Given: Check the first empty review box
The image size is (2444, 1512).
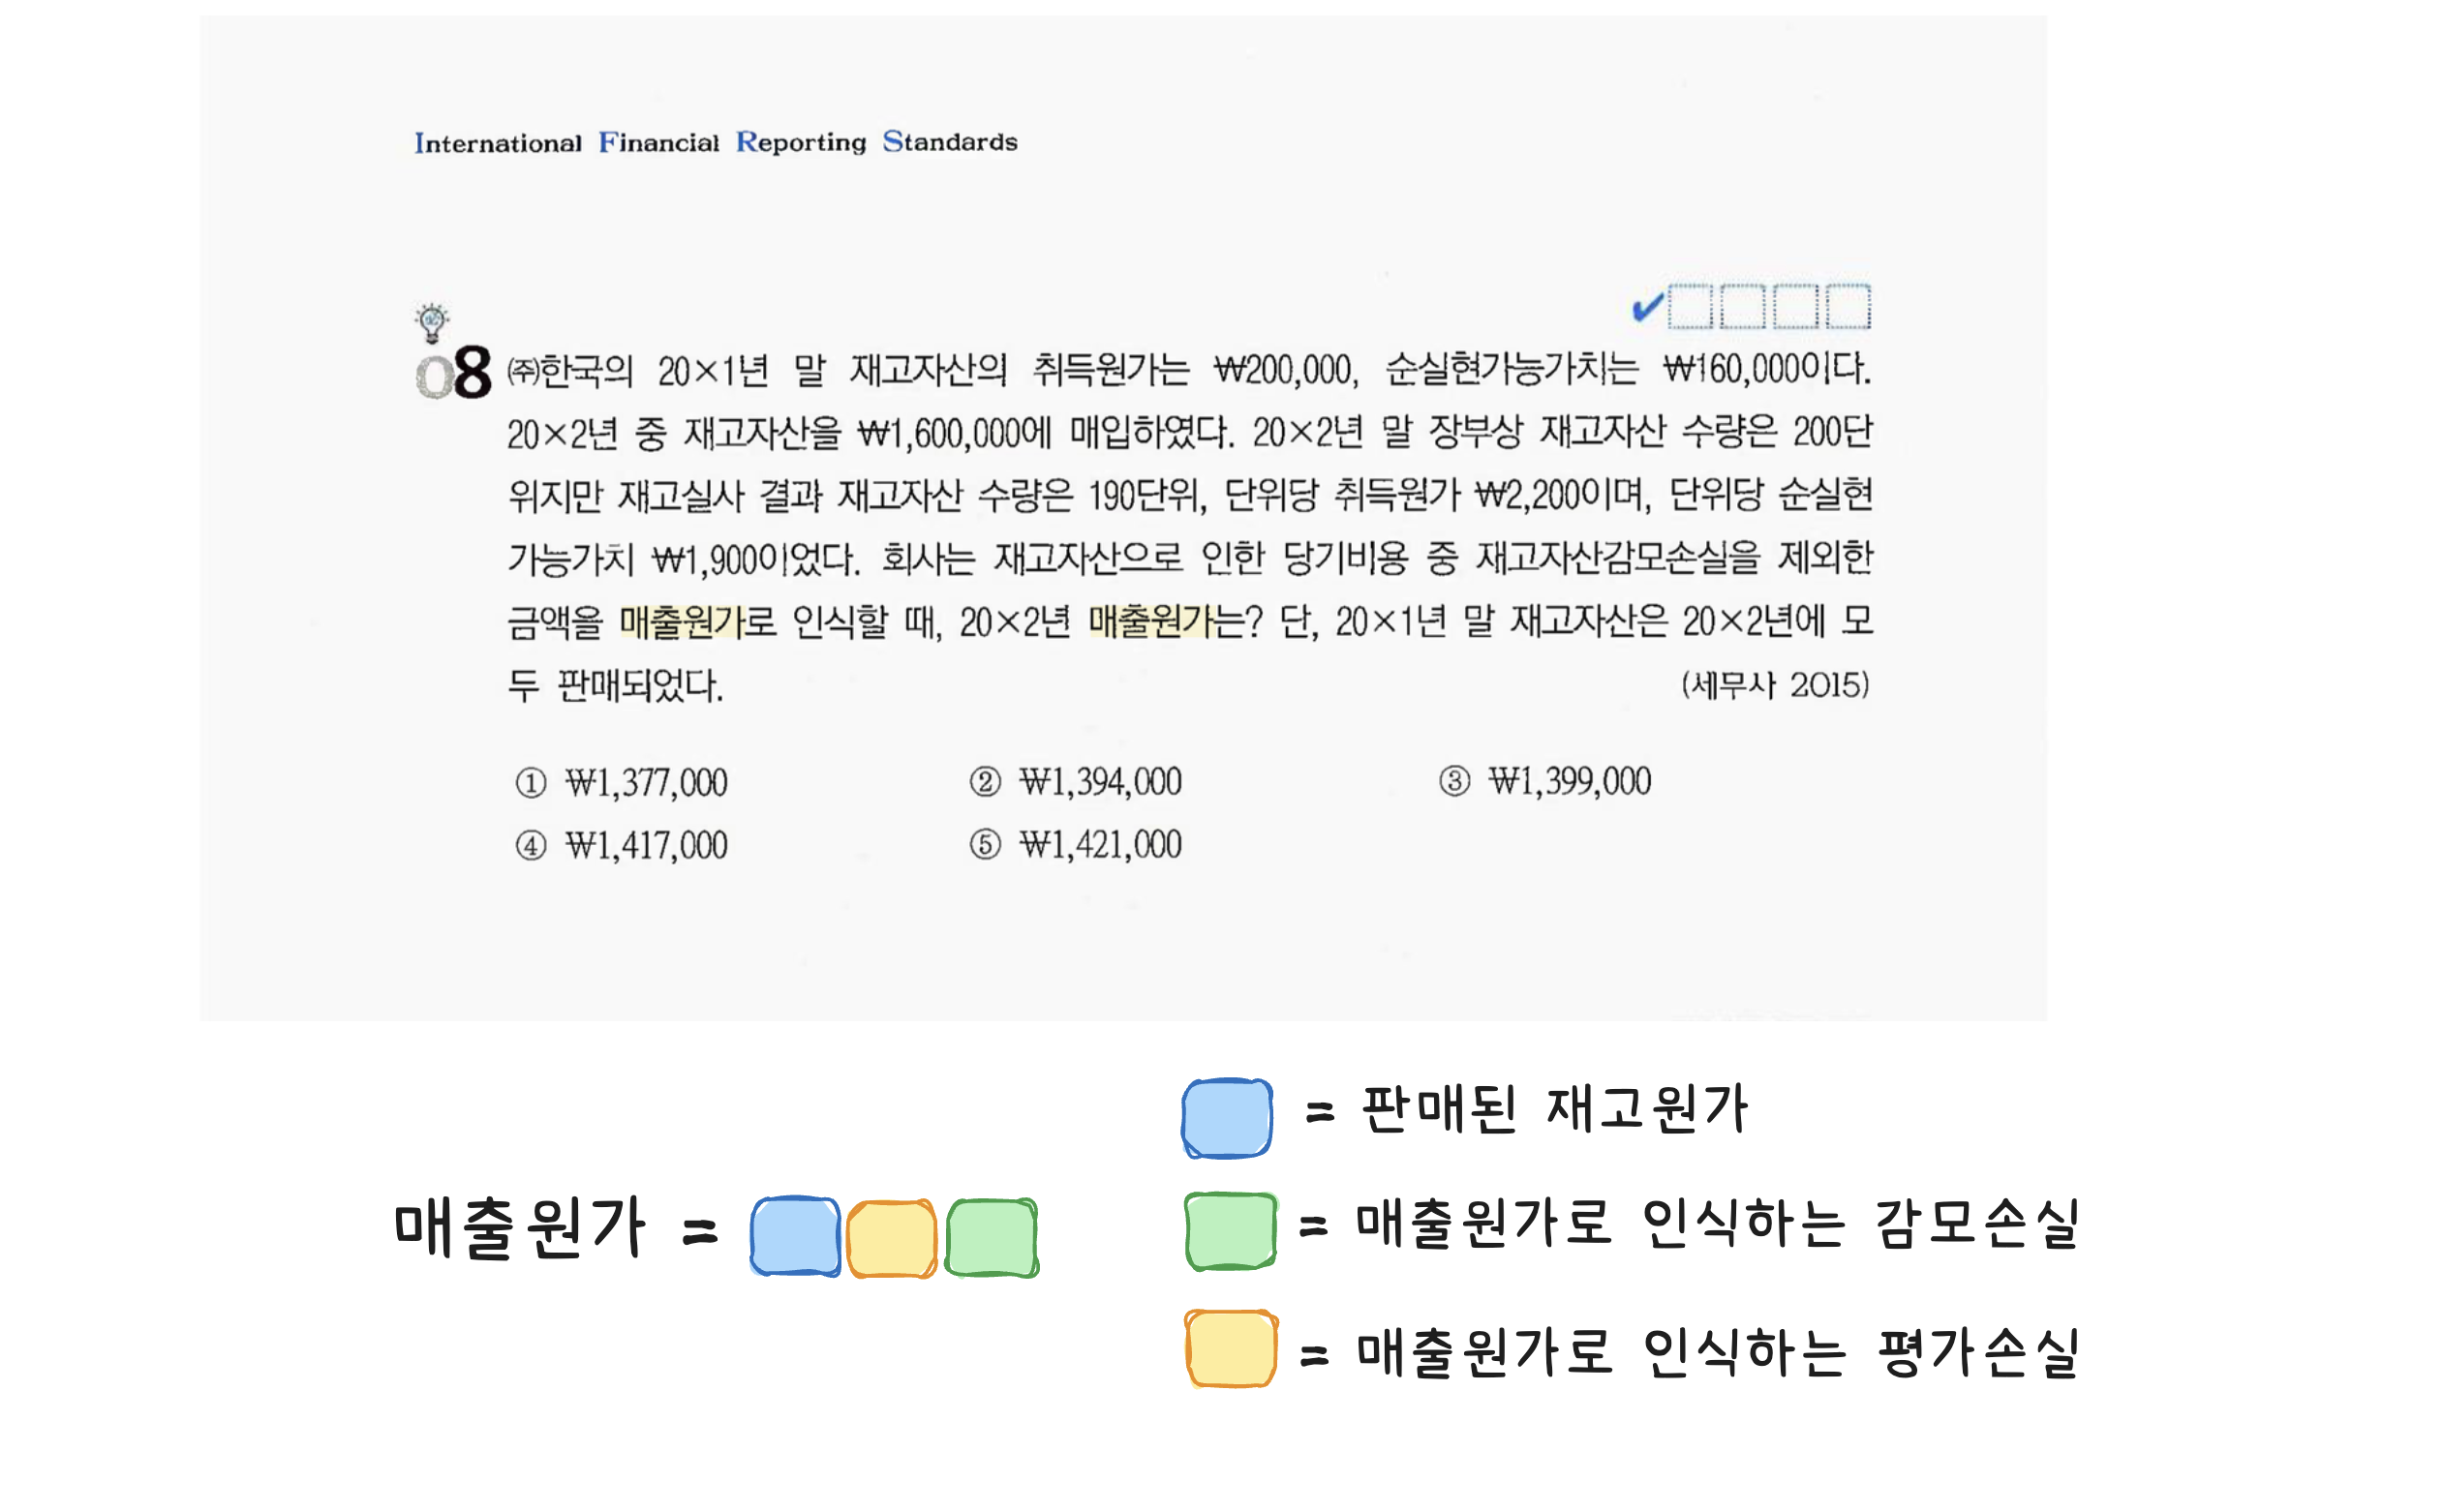Looking at the screenshot, I should [1691, 306].
